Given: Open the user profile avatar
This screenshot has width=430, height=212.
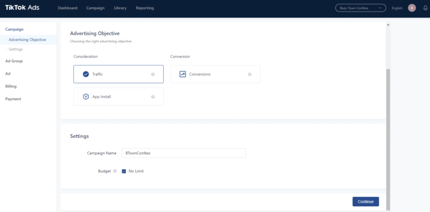Looking at the screenshot, I should [412, 8].
